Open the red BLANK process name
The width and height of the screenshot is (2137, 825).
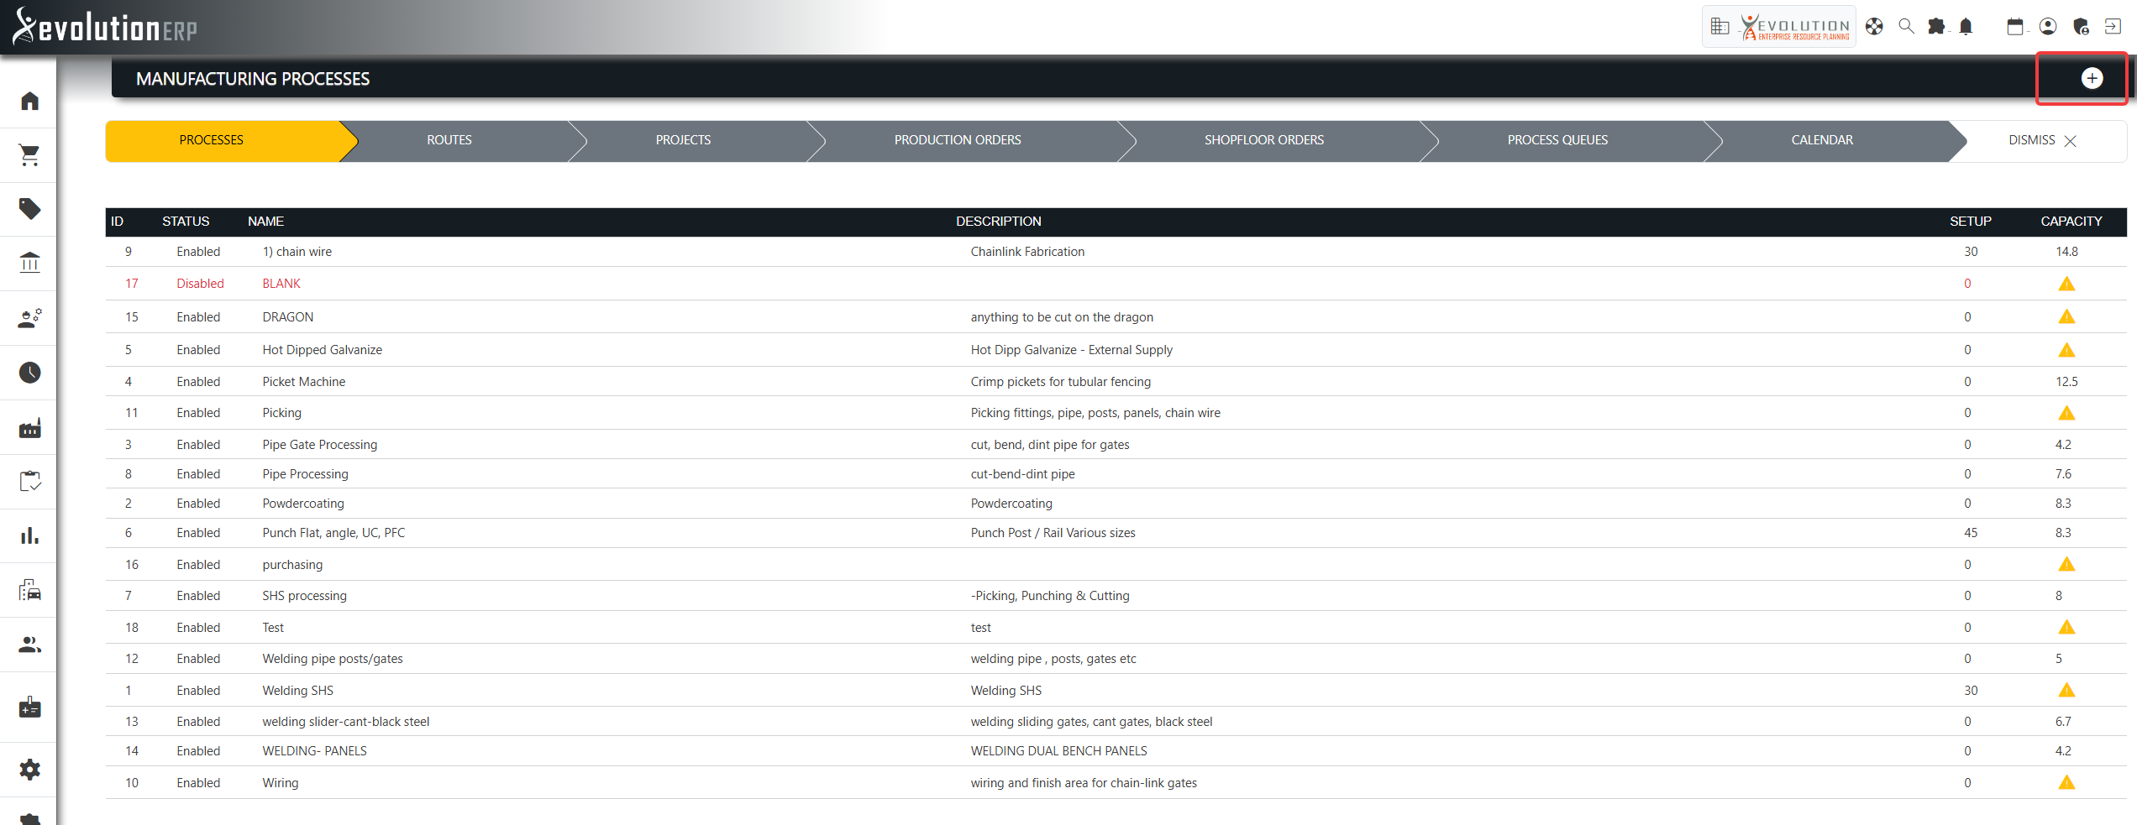[281, 284]
